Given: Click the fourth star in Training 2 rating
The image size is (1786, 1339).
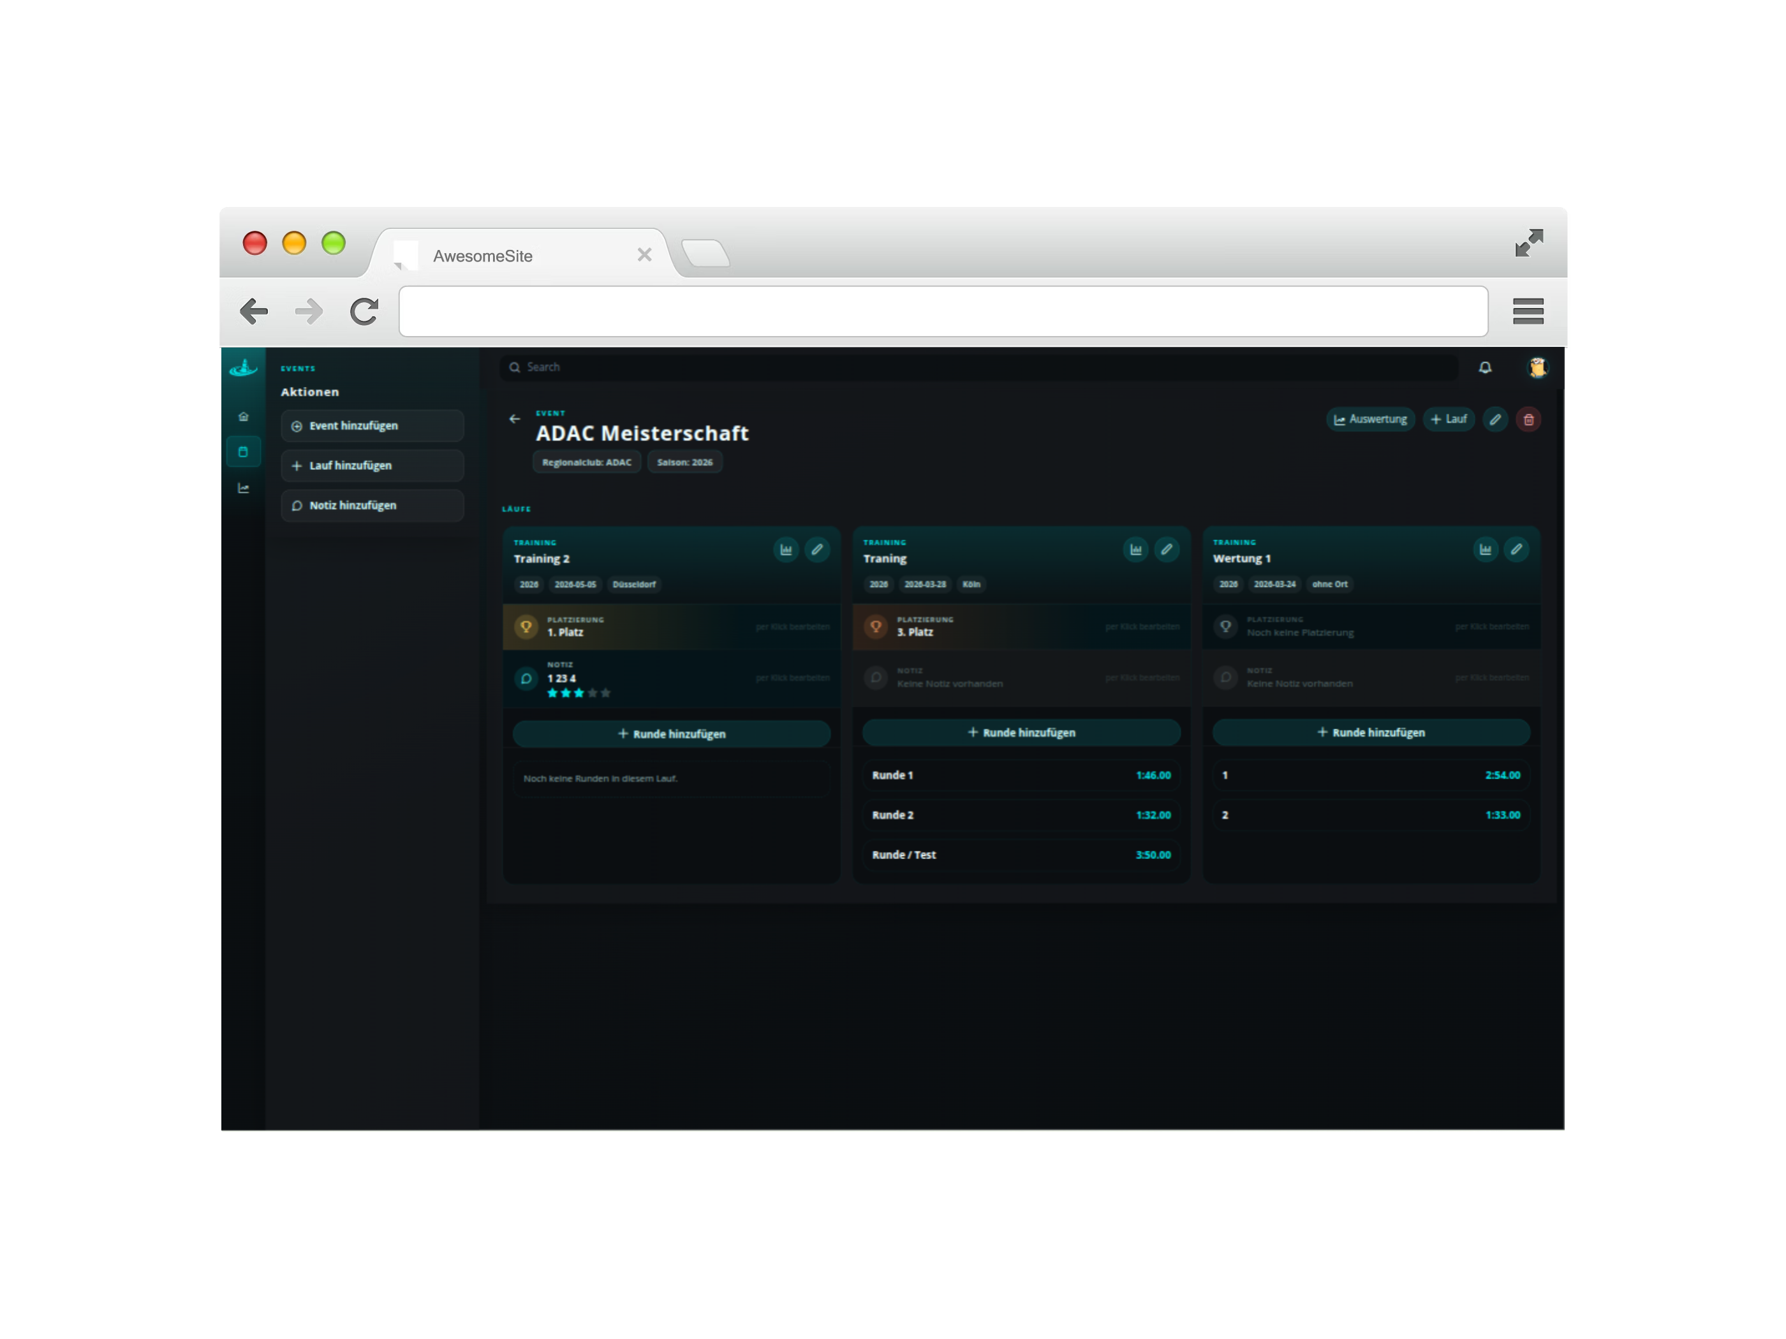Looking at the screenshot, I should click(593, 693).
